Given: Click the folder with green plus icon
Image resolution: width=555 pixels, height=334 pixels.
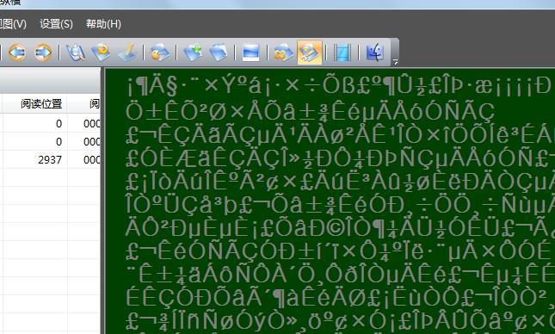Looking at the screenshot, I should 193,53.
